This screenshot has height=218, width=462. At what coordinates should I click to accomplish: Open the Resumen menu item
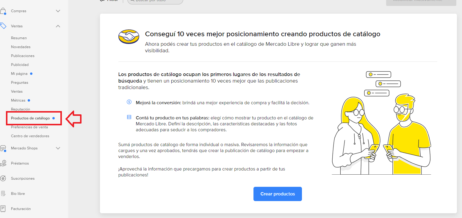19,38
